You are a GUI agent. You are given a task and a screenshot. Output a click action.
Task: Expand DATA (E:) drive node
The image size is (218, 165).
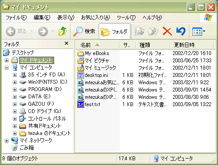pos(15,97)
